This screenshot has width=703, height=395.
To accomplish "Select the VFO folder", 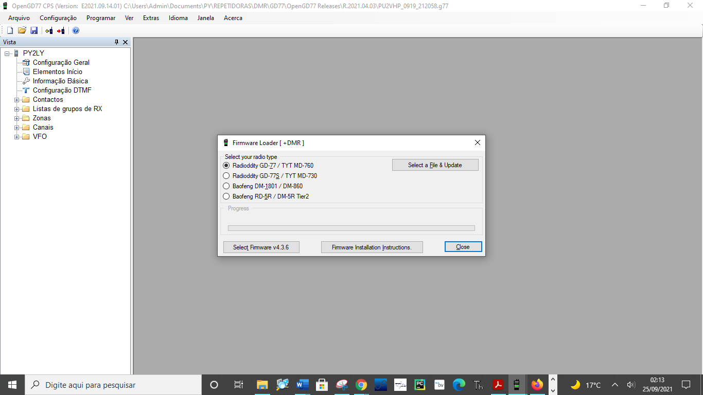I will point(40,136).
